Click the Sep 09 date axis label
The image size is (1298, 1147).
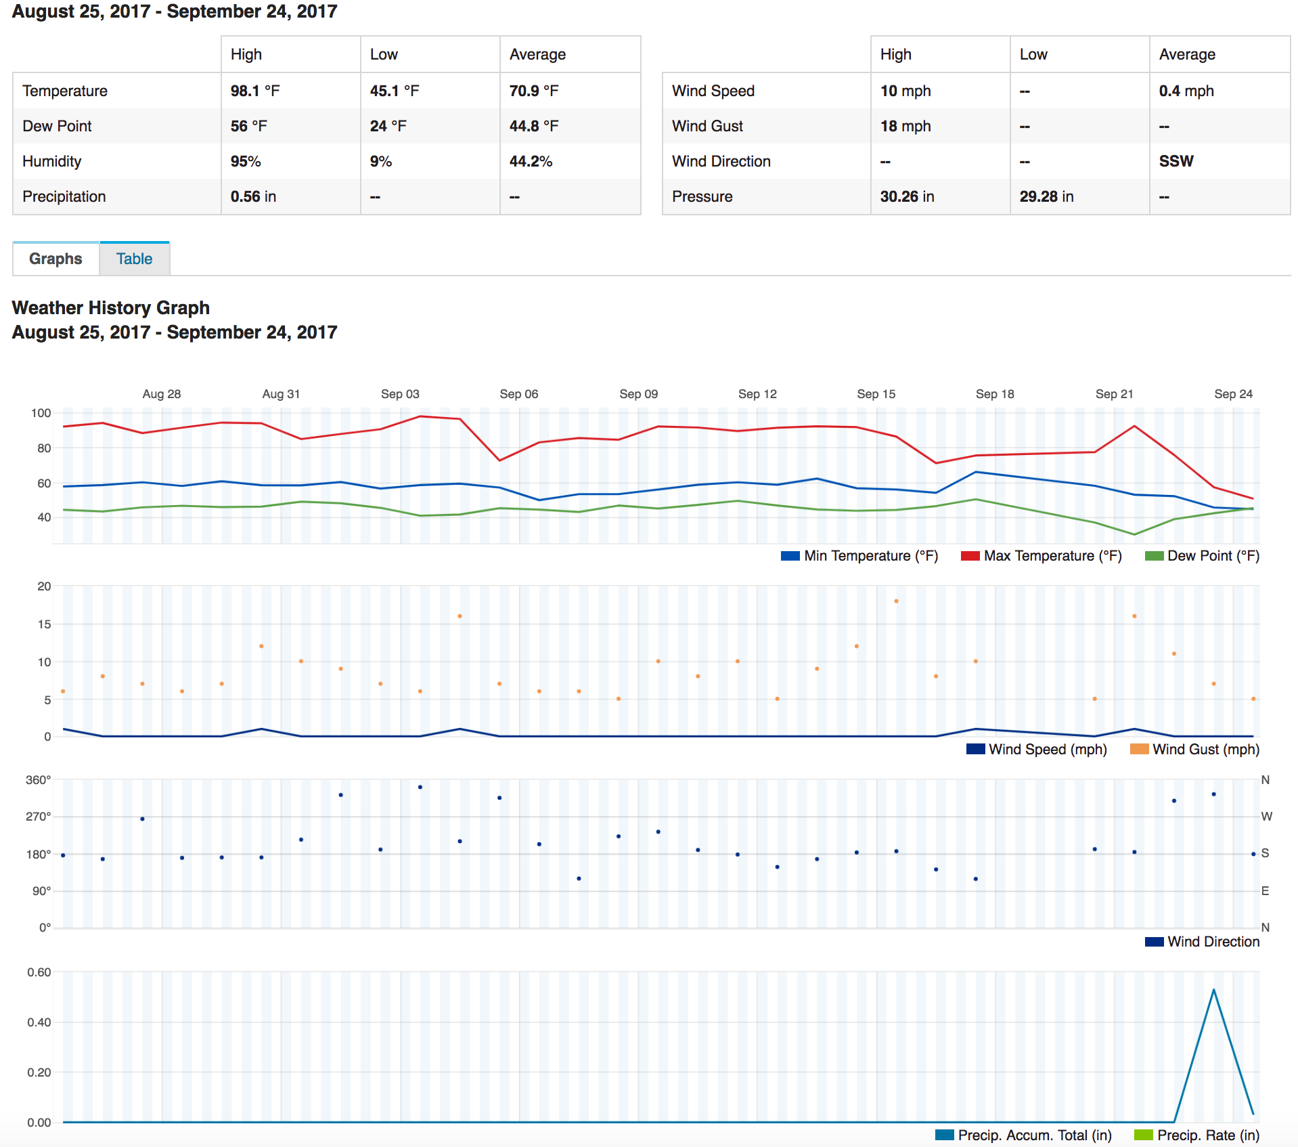[639, 394]
